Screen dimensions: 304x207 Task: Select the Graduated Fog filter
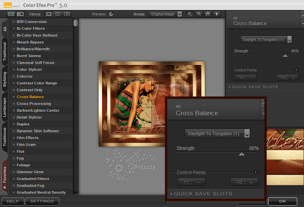[30, 185]
